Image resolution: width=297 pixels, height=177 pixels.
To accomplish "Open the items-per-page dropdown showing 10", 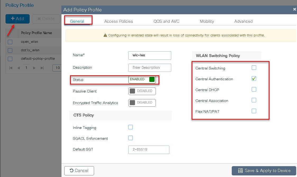I will [57, 68].
